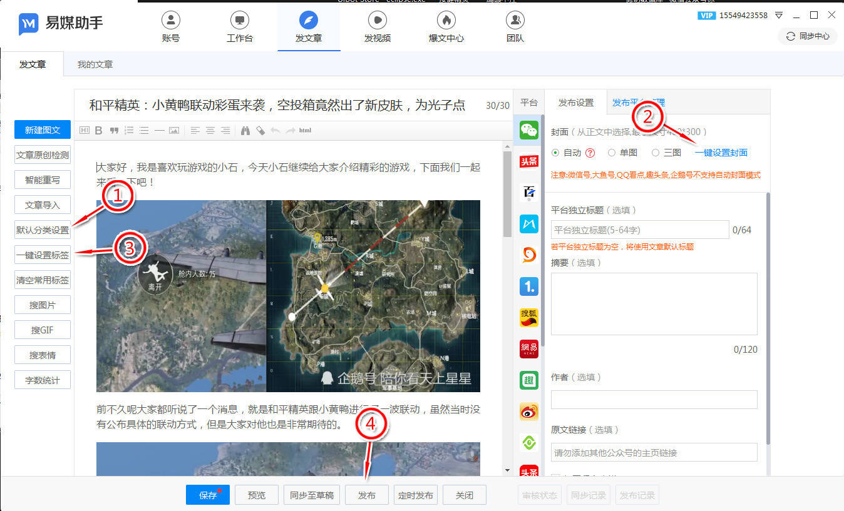
Task: Click 清空常用标签 button
Action: pyautogui.click(x=43, y=280)
